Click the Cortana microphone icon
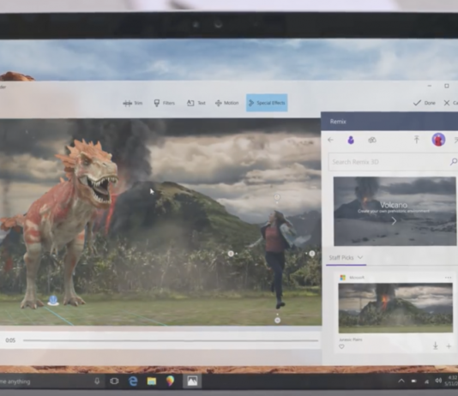 (97, 381)
